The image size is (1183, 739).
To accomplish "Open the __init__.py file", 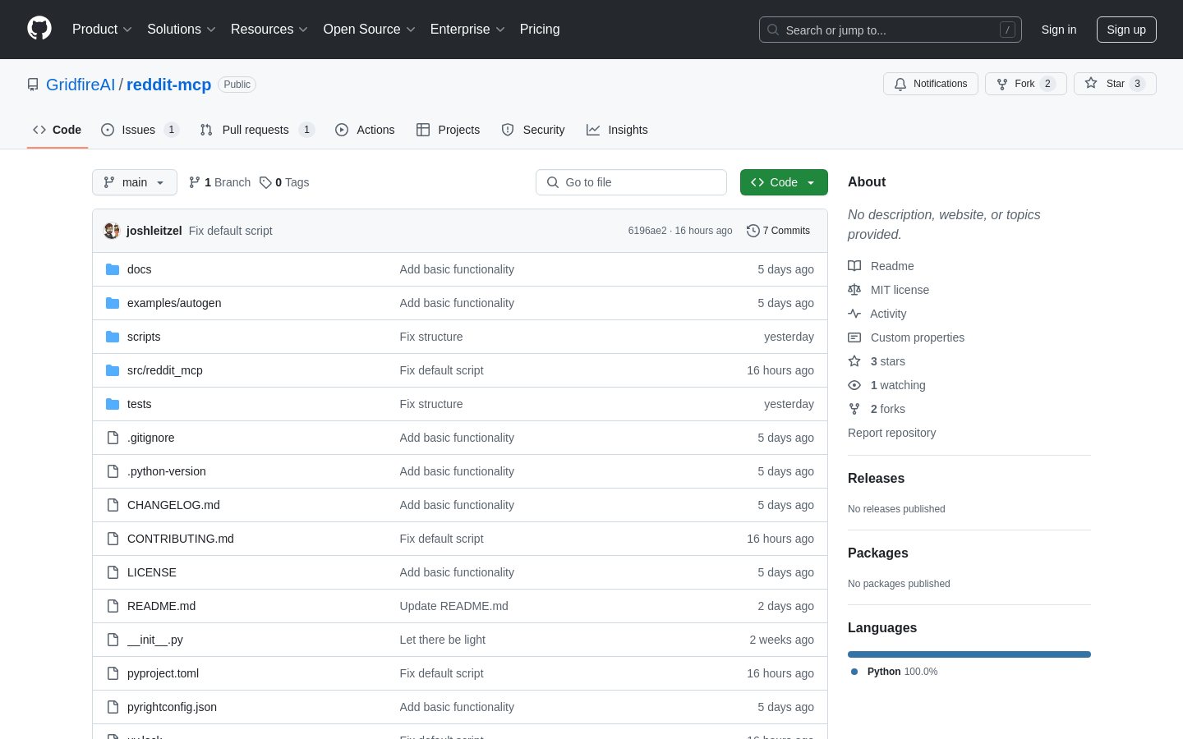I will 155,640.
